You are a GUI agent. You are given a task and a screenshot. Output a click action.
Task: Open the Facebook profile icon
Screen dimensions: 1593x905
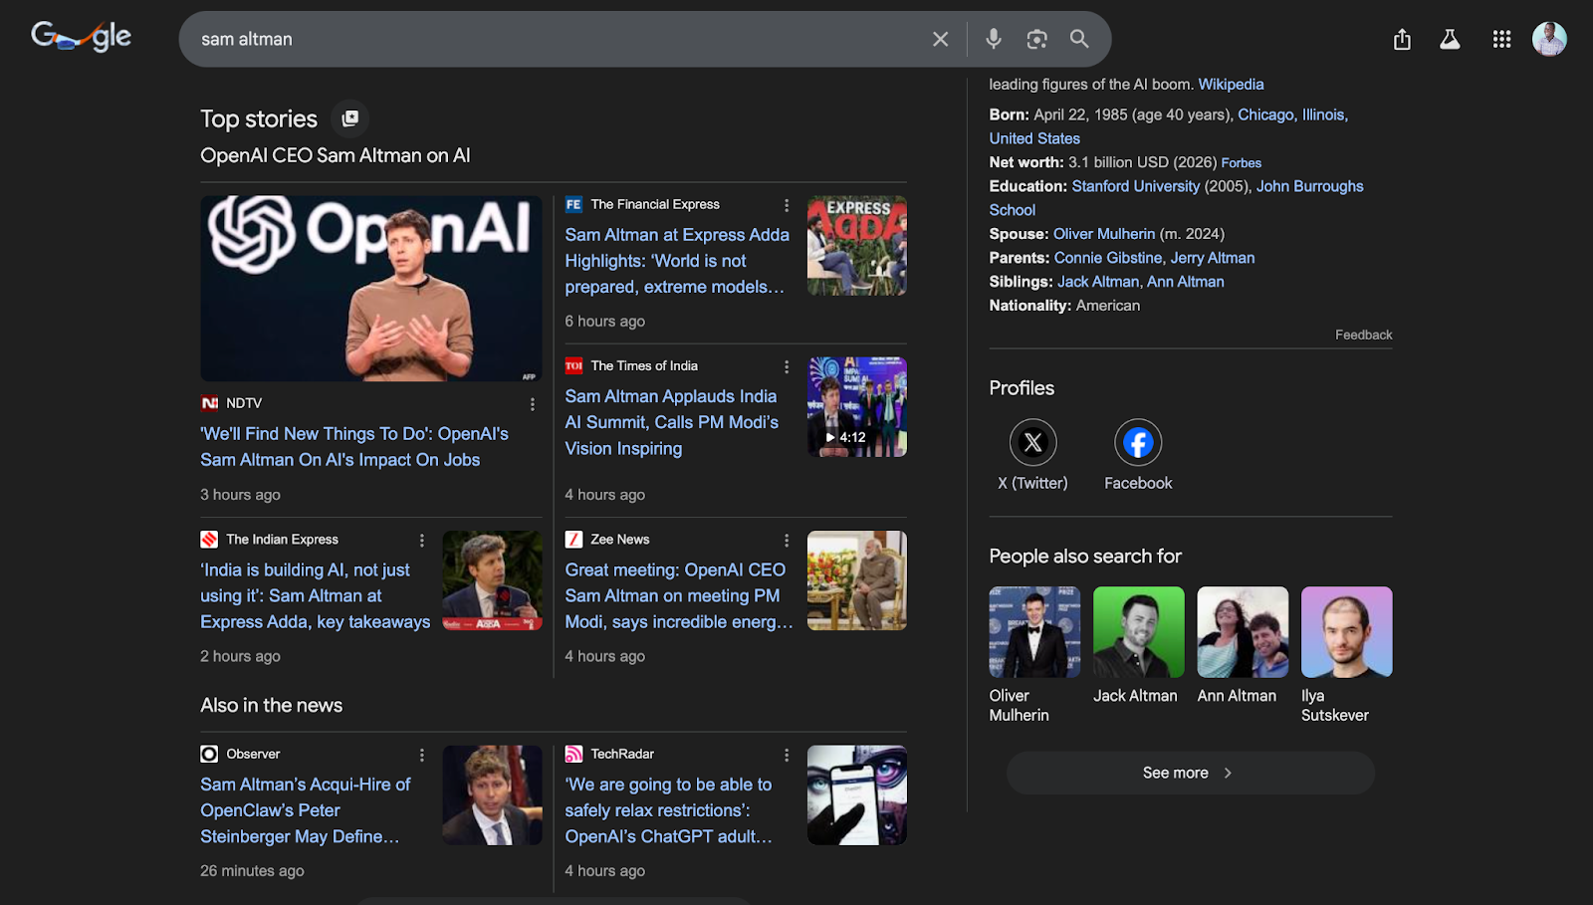(x=1138, y=443)
